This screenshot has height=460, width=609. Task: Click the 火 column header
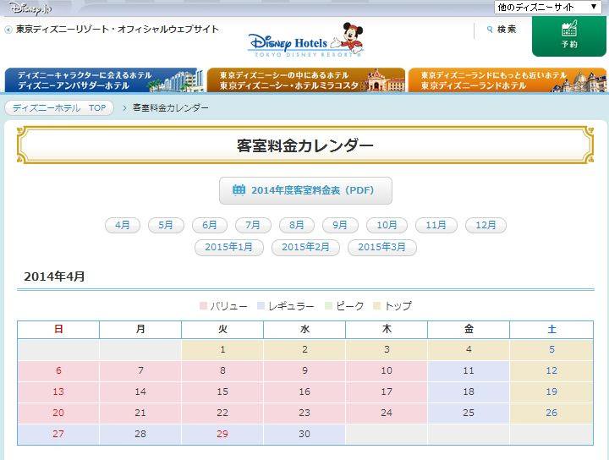click(222, 330)
